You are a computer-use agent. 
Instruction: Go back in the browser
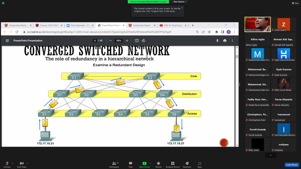5,32
